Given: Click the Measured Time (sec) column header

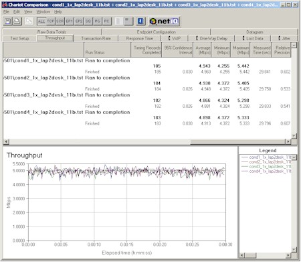Looking at the screenshot, I should coord(261,50).
